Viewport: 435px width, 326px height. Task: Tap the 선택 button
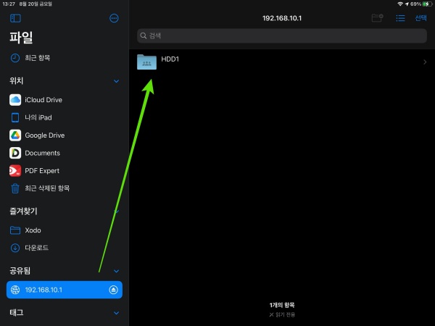point(420,18)
